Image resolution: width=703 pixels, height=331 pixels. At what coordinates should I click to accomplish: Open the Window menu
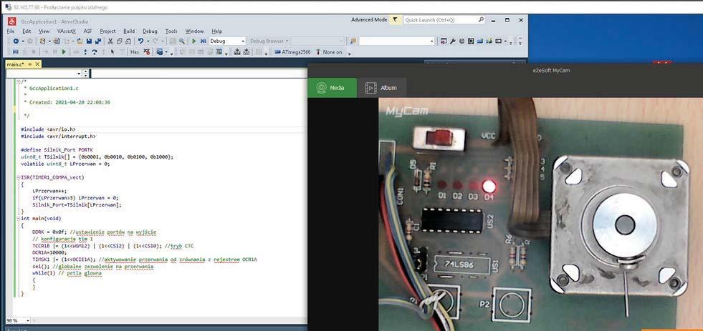[x=195, y=31]
